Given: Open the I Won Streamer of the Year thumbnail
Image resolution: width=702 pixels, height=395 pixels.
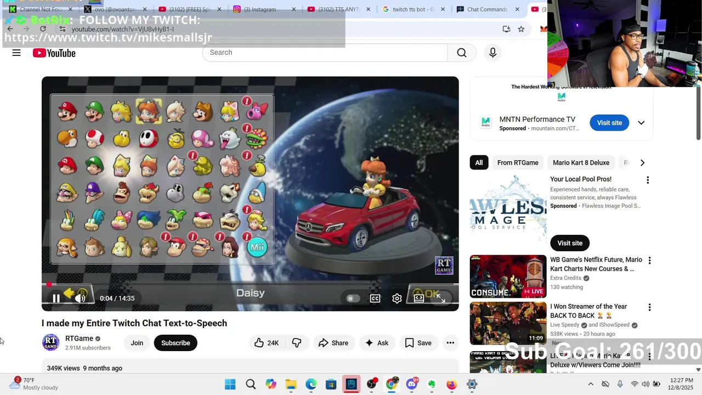Looking at the screenshot, I should click(x=508, y=324).
